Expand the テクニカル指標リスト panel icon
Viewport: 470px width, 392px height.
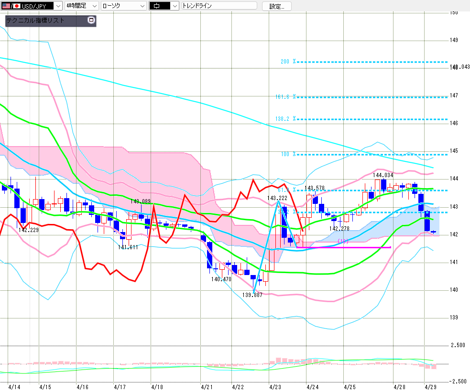91,20
